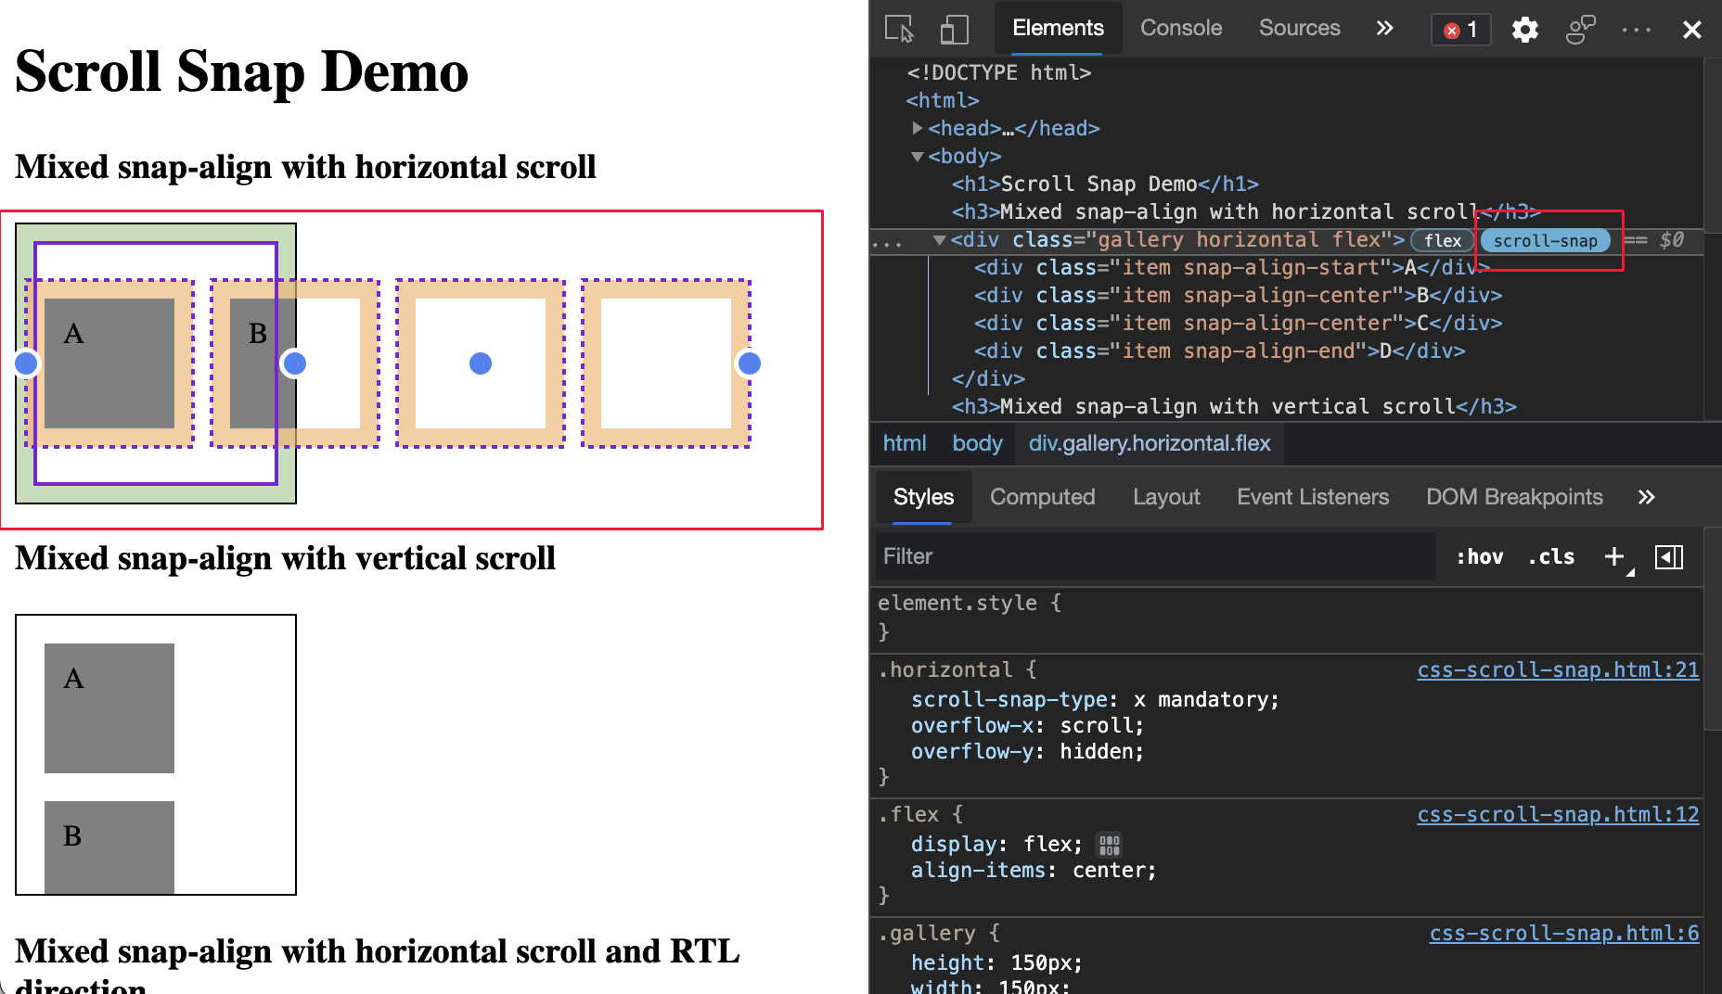The width and height of the screenshot is (1722, 994).
Task: Toggle device toolbar emulation mode
Action: coord(955,30)
